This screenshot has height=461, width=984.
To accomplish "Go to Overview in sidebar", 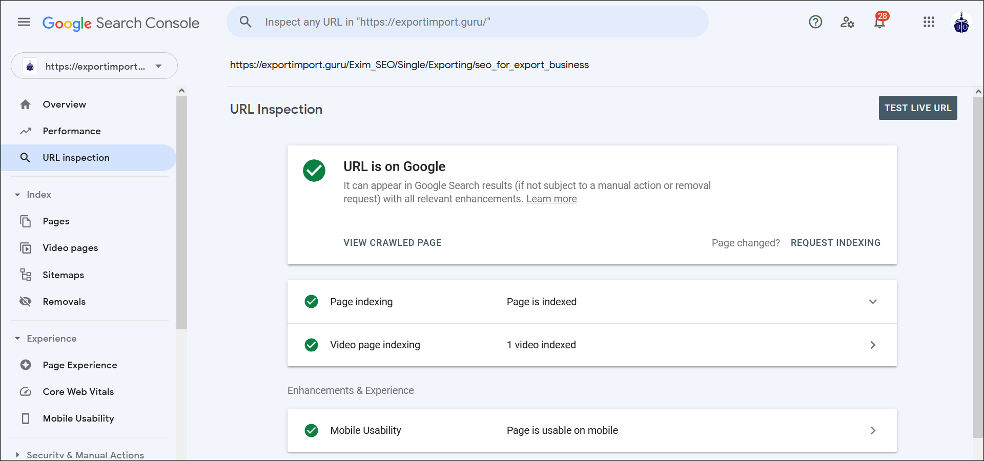I will [65, 104].
